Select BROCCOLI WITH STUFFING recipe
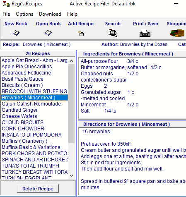186x197 pixels. (34, 91)
